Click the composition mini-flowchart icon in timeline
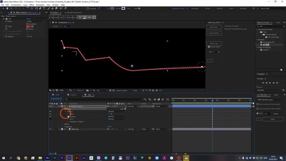The height and width of the screenshot is (161, 286). [145, 99]
